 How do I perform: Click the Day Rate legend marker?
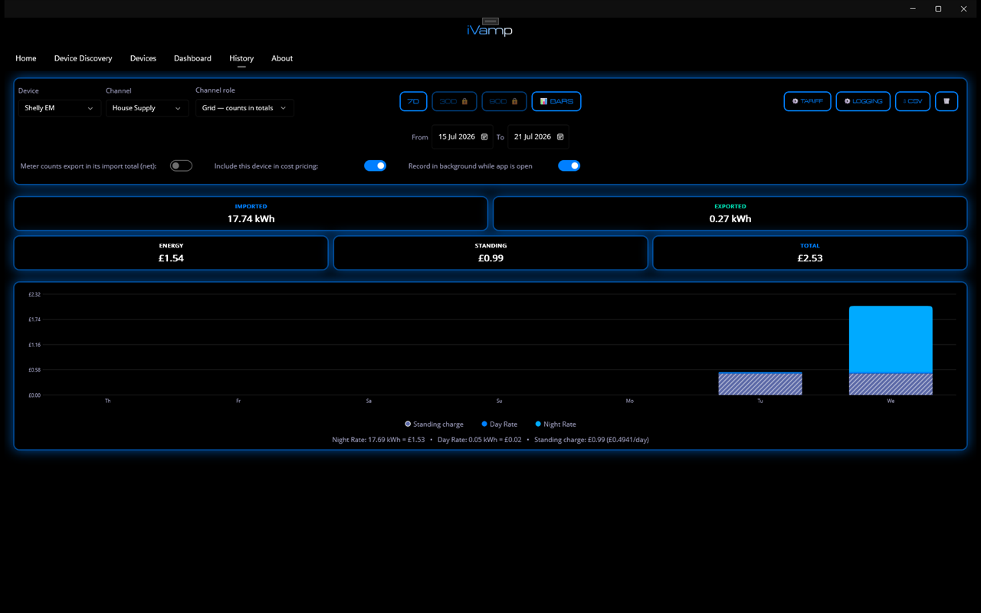pos(484,424)
